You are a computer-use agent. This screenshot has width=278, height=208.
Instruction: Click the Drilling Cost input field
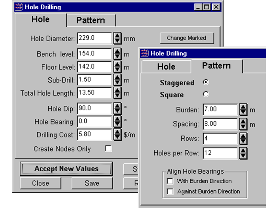click(x=95, y=135)
